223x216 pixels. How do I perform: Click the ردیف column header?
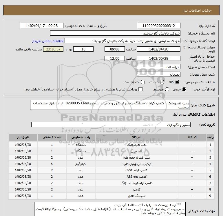(210, 137)
